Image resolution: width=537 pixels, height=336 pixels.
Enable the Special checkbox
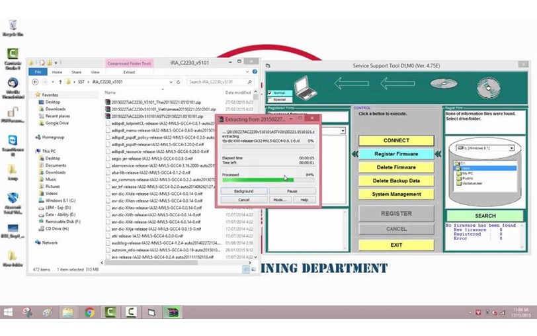tap(270, 100)
